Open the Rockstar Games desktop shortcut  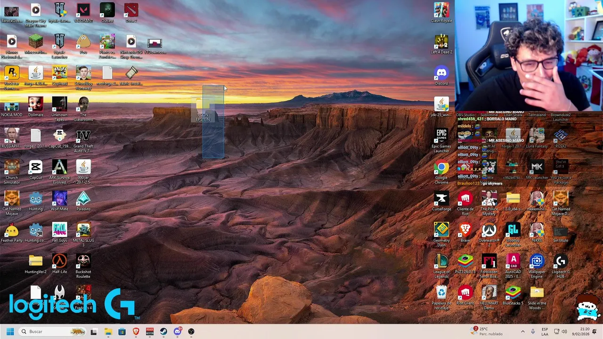coord(12,78)
